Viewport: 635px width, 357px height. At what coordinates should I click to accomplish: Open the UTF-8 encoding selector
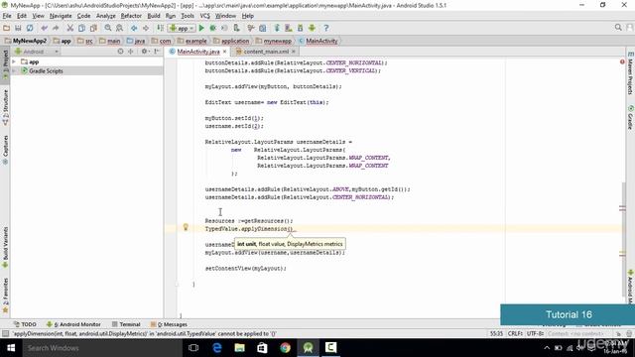(535, 333)
